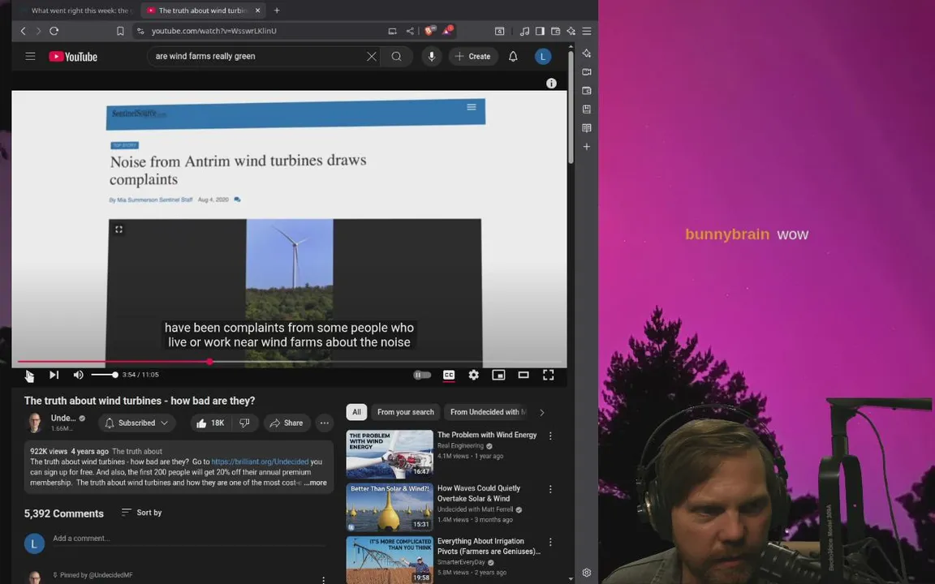Viewport: 935px width, 584px height.
Task: Open the account avatar L menu
Action: 543,57
